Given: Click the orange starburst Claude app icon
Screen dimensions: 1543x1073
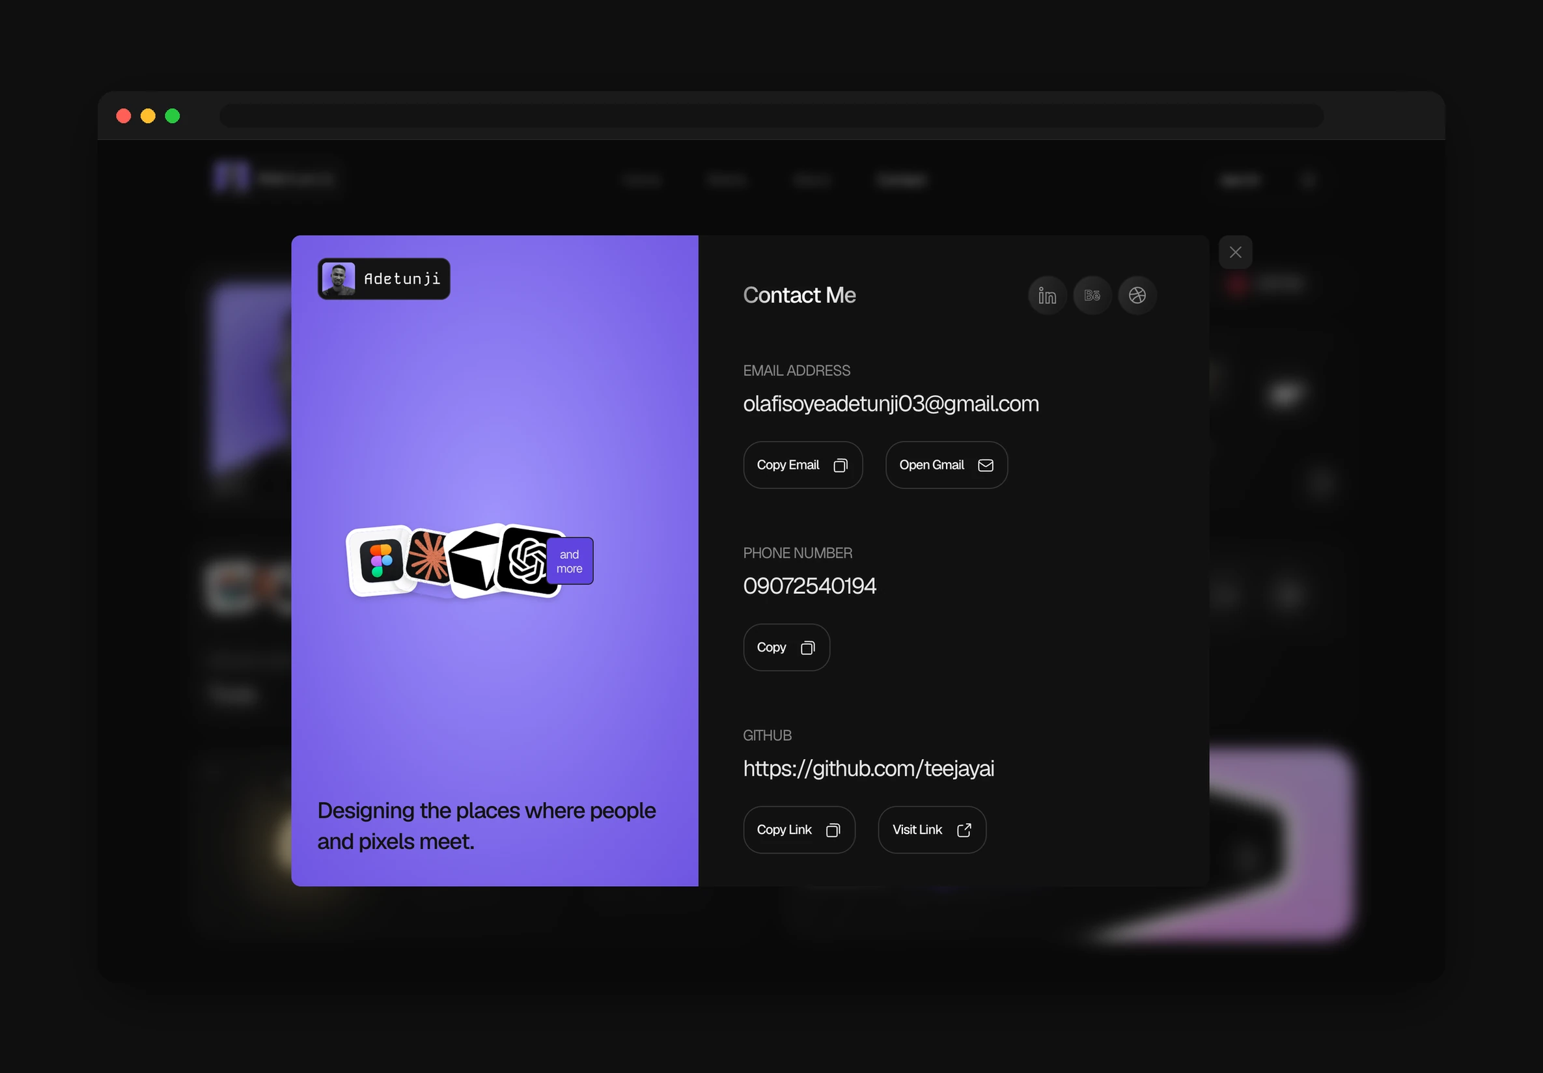Looking at the screenshot, I should [428, 556].
